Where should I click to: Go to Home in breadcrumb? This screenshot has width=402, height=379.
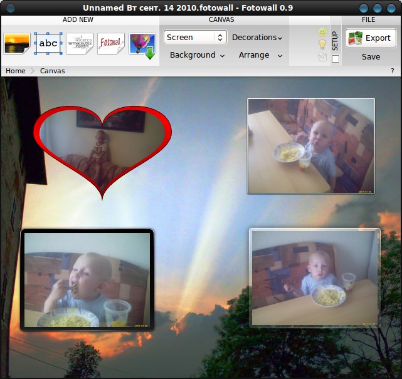[16, 71]
